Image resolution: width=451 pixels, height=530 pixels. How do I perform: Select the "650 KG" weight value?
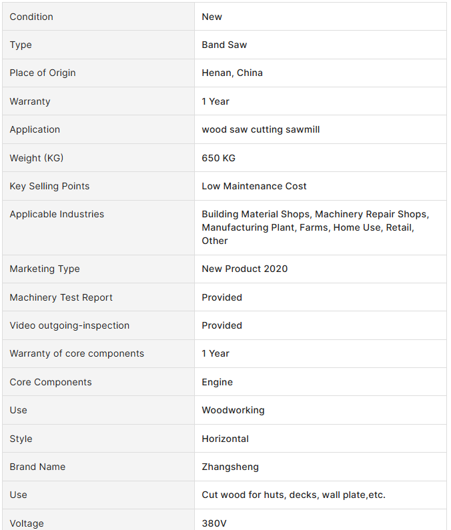click(x=218, y=158)
